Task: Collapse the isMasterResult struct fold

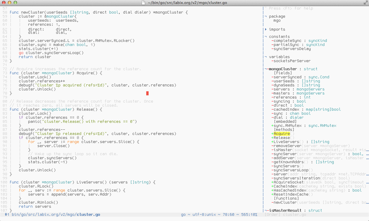Action: [x=266, y=210]
